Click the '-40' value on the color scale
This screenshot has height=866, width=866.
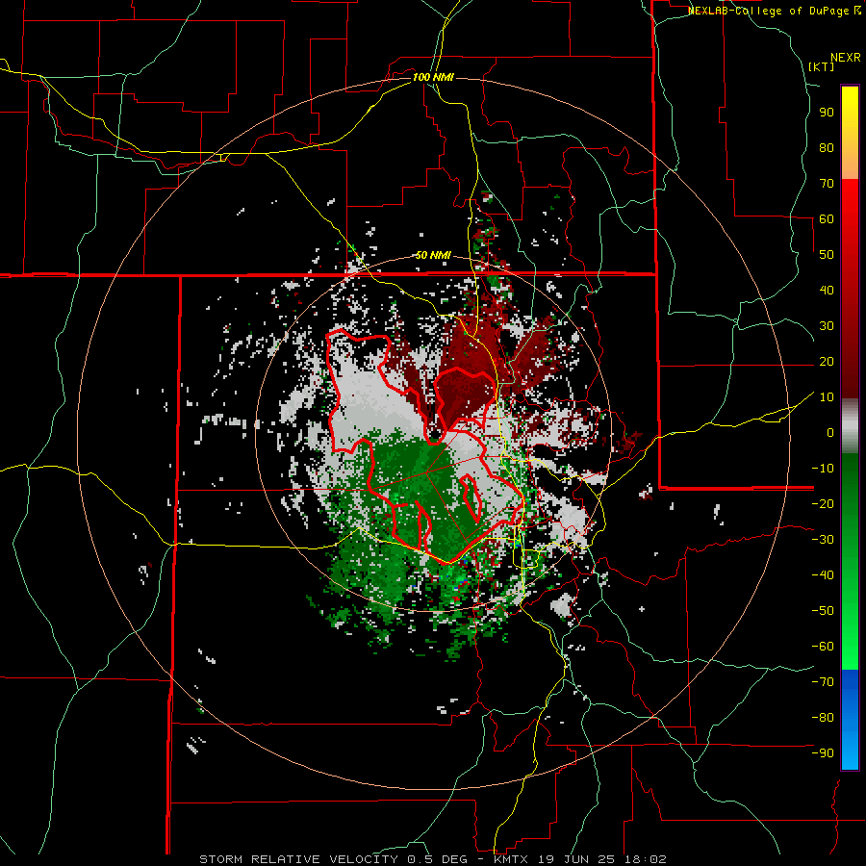click(x=823, y=575)
